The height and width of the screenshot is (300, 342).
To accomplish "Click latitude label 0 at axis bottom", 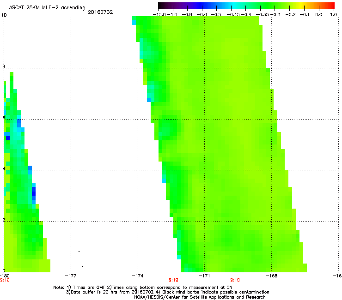I will pyautogui.click(x=4, y=271).
